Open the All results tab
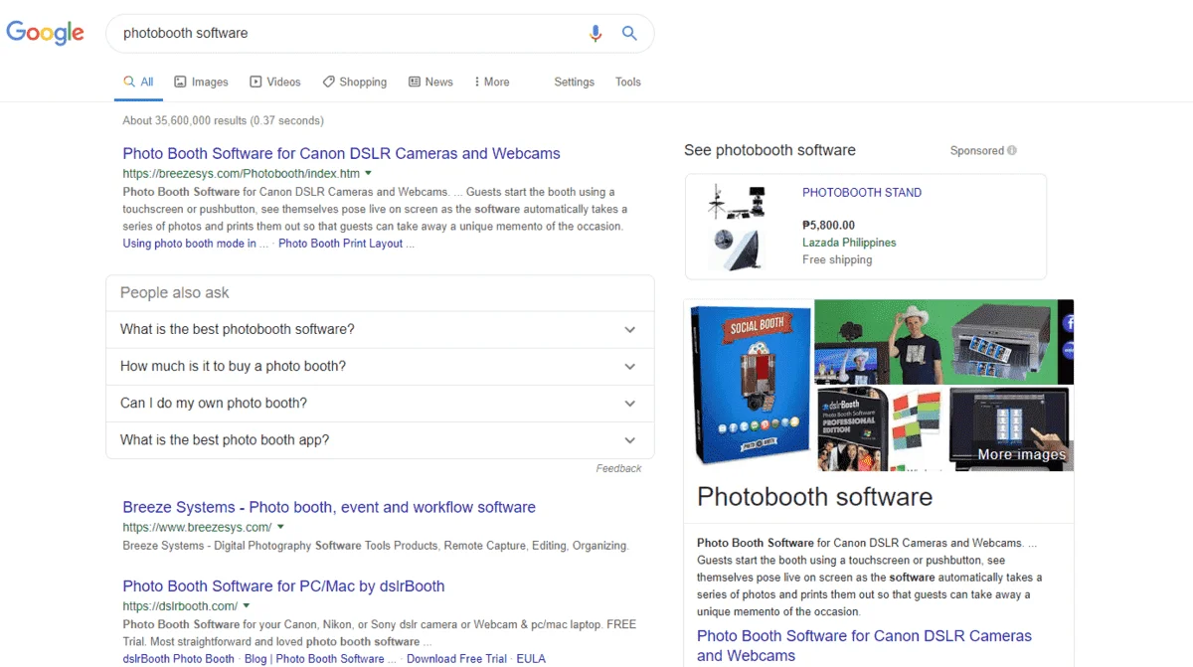The width and height of the screenshot is (1193, 667). (x=138, y=83)
